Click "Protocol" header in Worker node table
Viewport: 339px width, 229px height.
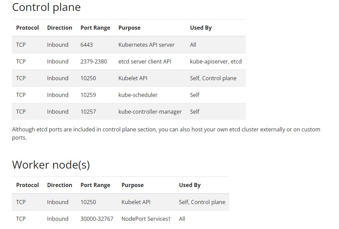(28, 185)
